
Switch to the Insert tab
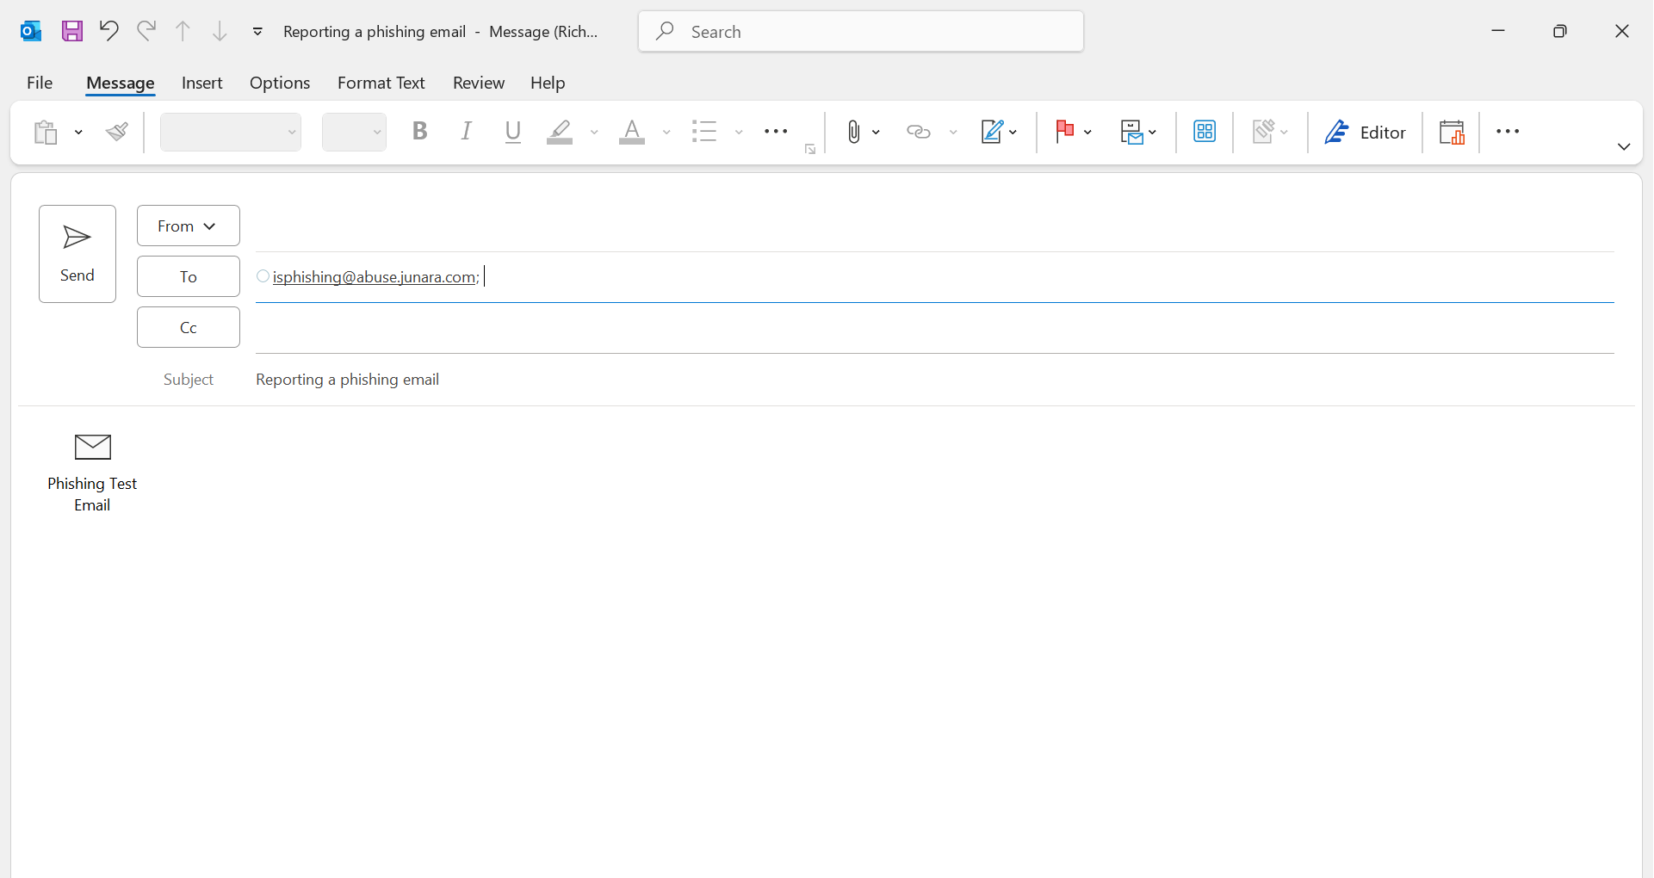[x=202, y=83]
